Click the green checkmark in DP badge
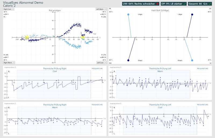215x138 pixels. point(184,4)
